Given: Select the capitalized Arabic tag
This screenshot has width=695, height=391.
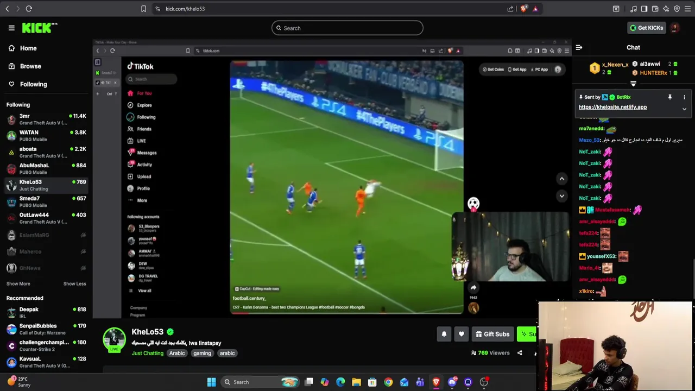Looking at the screenshot, I should tap(177, 353).
